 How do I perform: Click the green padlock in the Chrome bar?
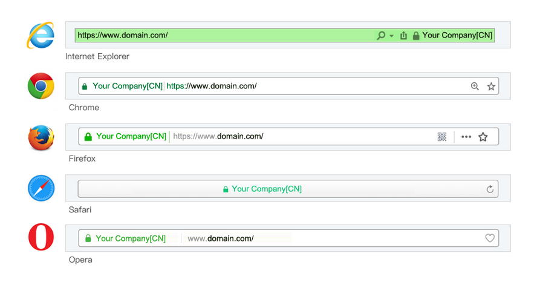pos(85,86)
